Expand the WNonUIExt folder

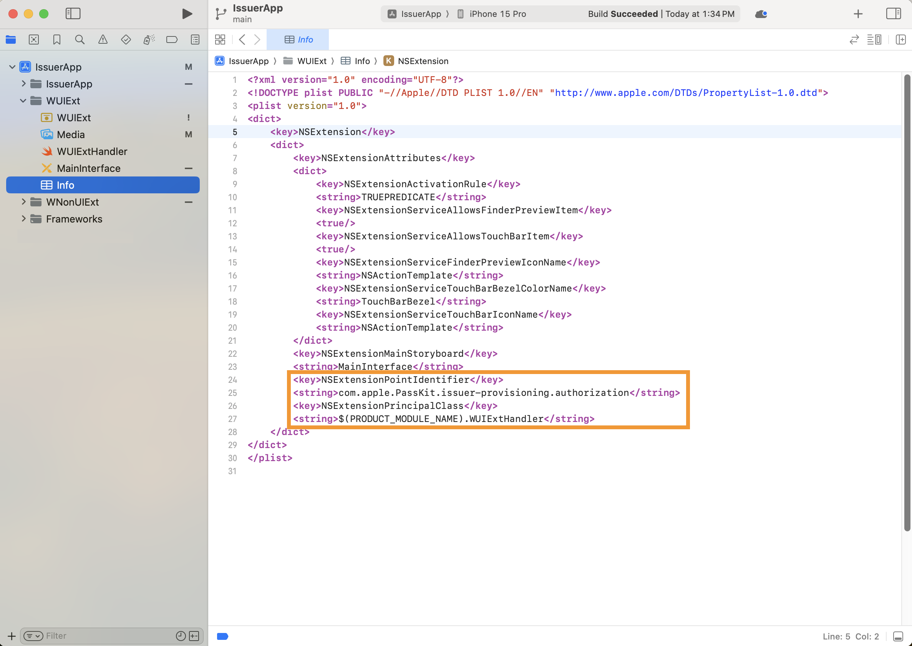point(23,202)
